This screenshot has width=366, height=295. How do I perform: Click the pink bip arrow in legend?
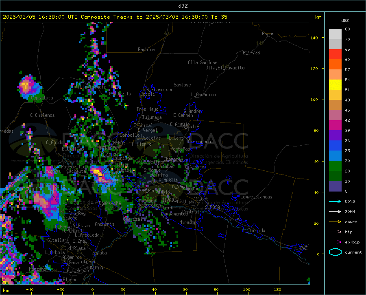pos(335,232)
